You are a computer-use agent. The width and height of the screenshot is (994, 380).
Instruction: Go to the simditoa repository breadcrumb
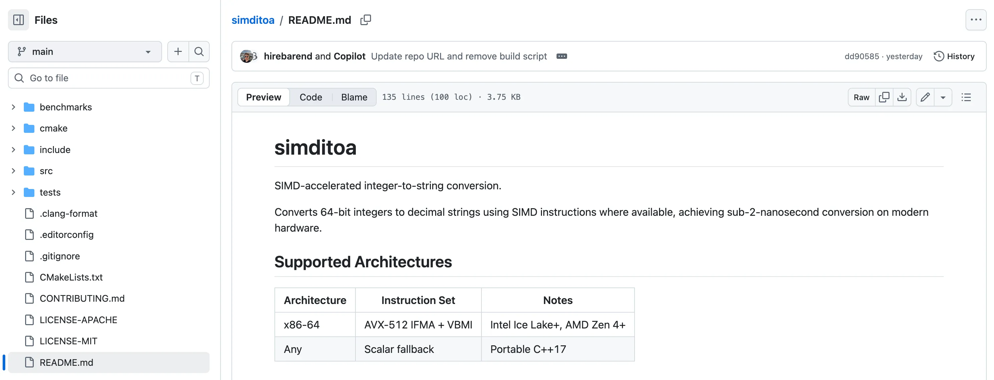point(253,20)
